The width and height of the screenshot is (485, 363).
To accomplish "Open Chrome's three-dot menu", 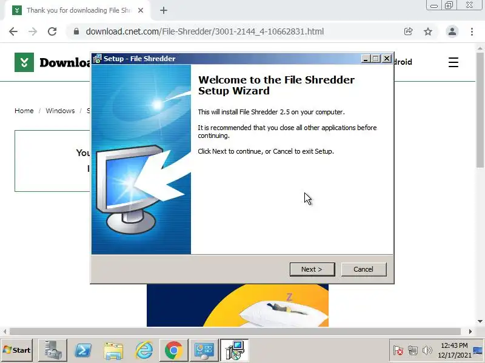I will (472, 31).
